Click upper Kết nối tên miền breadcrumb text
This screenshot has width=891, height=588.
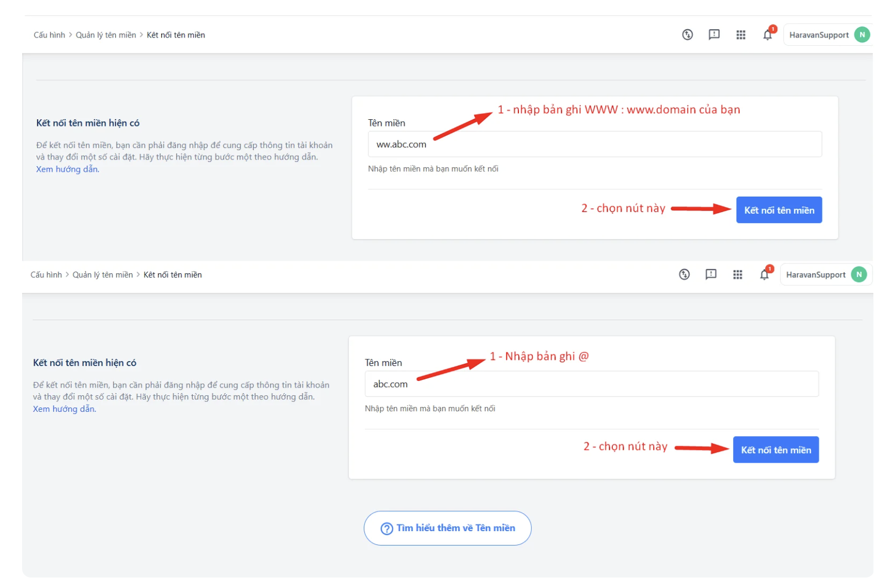(176, 35)
